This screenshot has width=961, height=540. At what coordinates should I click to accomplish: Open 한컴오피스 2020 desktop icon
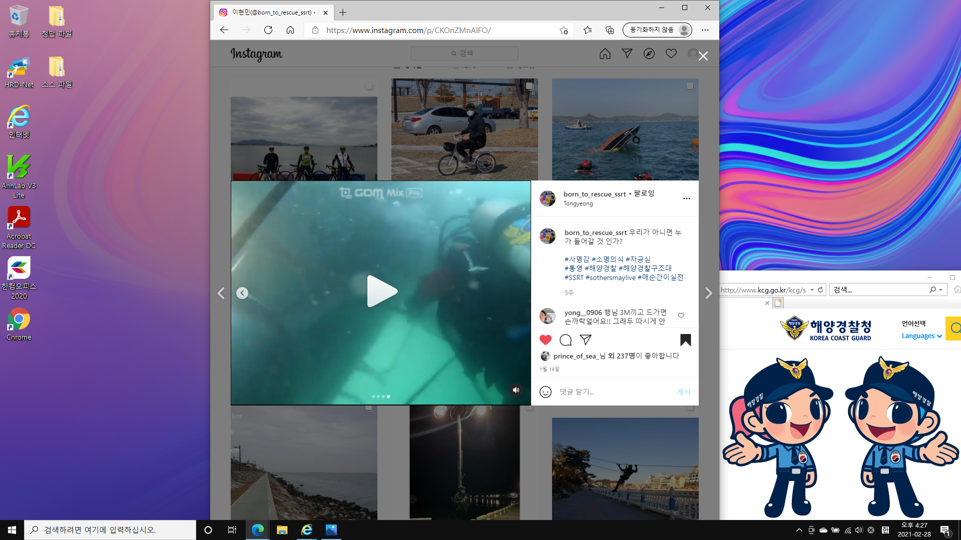tap(19, 278)
